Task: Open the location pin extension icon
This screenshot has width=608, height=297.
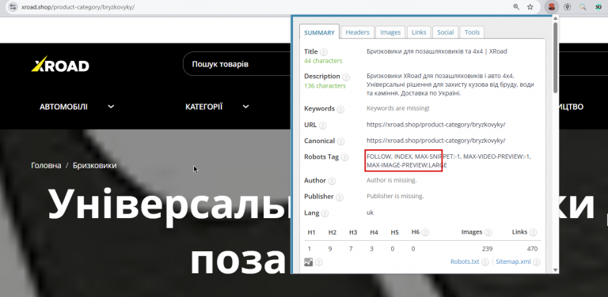Action: [568, 6]
